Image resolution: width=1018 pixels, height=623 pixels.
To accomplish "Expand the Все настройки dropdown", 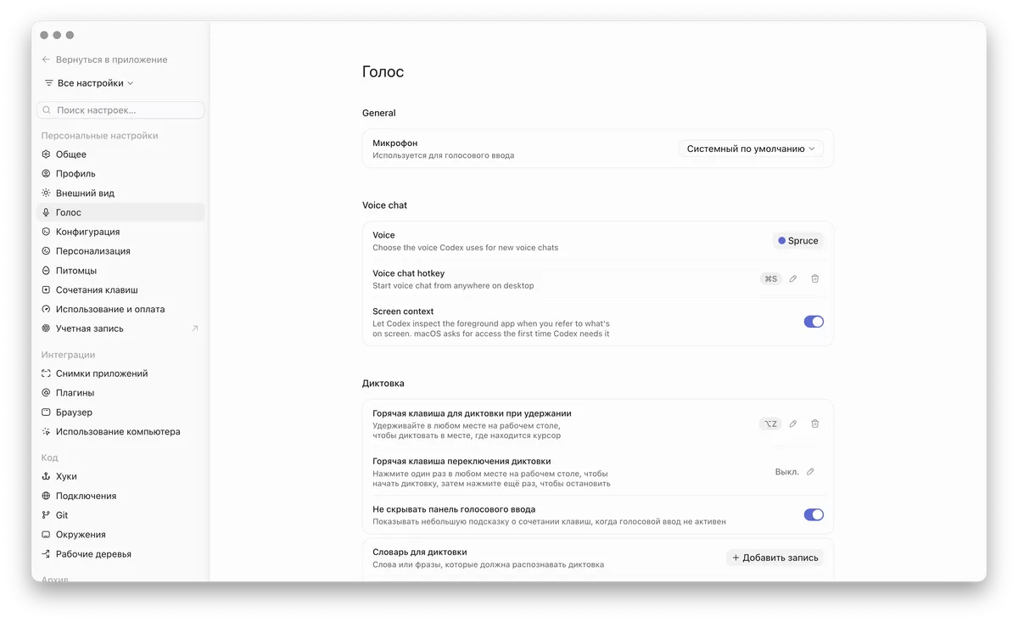I will [x=89, y=83].
